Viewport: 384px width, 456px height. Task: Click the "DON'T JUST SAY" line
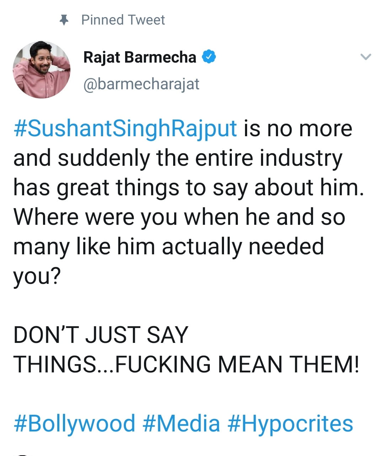pos(101,335)
